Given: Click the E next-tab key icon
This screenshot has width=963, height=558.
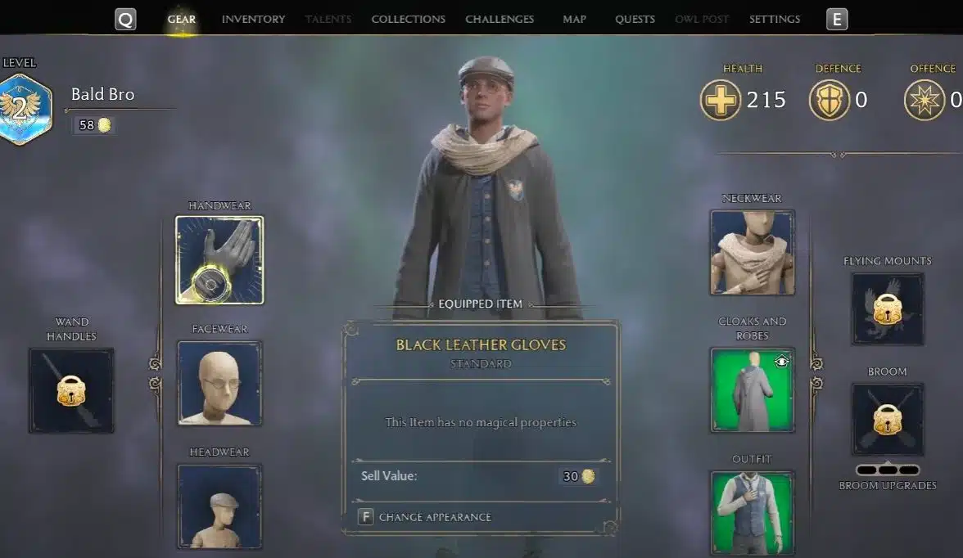Looking at the screenshot, I should coord(837,19).
